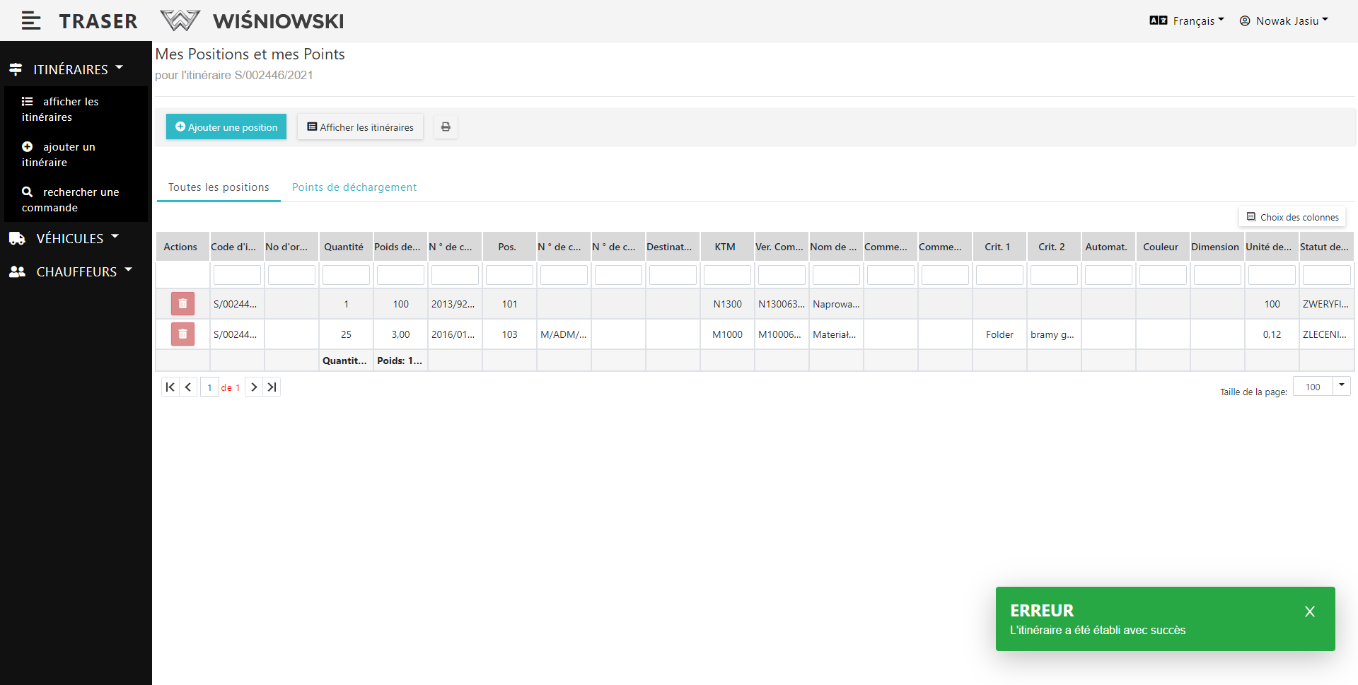Go to the next page arrow
The height and width of the screenshot is (685, 1358).
[254, 387]
